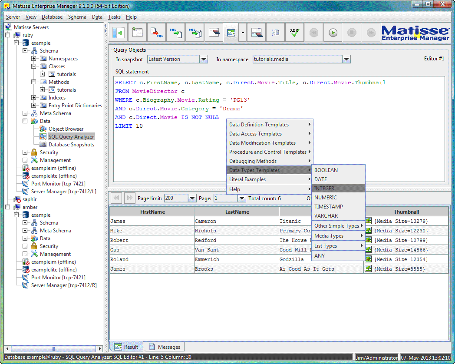Select INTEGER from the data types submenu
The image size is (455, 364).
pyautogui.click(x=338, y=189)
